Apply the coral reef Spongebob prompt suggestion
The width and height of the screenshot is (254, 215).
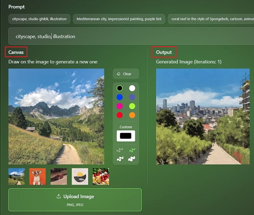point(211,19)
